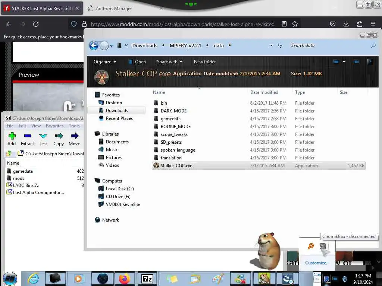
Task: Click the Explorer help icon
Action: pyautogui.click(x=370, y=62)
